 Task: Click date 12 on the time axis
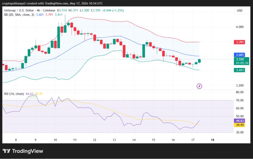tap(95, 140)
